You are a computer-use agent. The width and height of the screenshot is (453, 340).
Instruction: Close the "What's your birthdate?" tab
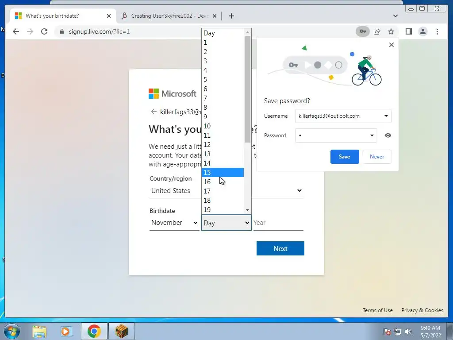[x=109, y=16]
